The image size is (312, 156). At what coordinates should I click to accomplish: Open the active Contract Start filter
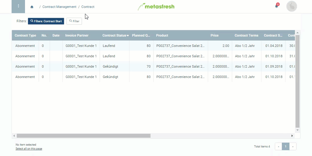(x=46, y=21)
